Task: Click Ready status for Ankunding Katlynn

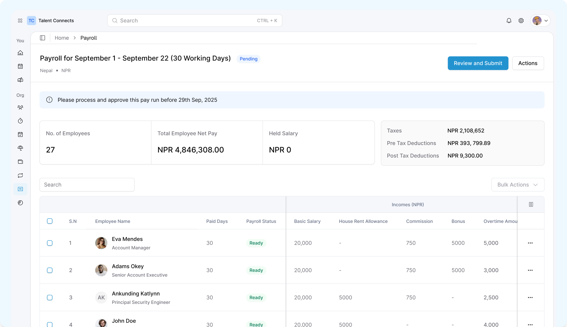Action: tap(256, 297)
